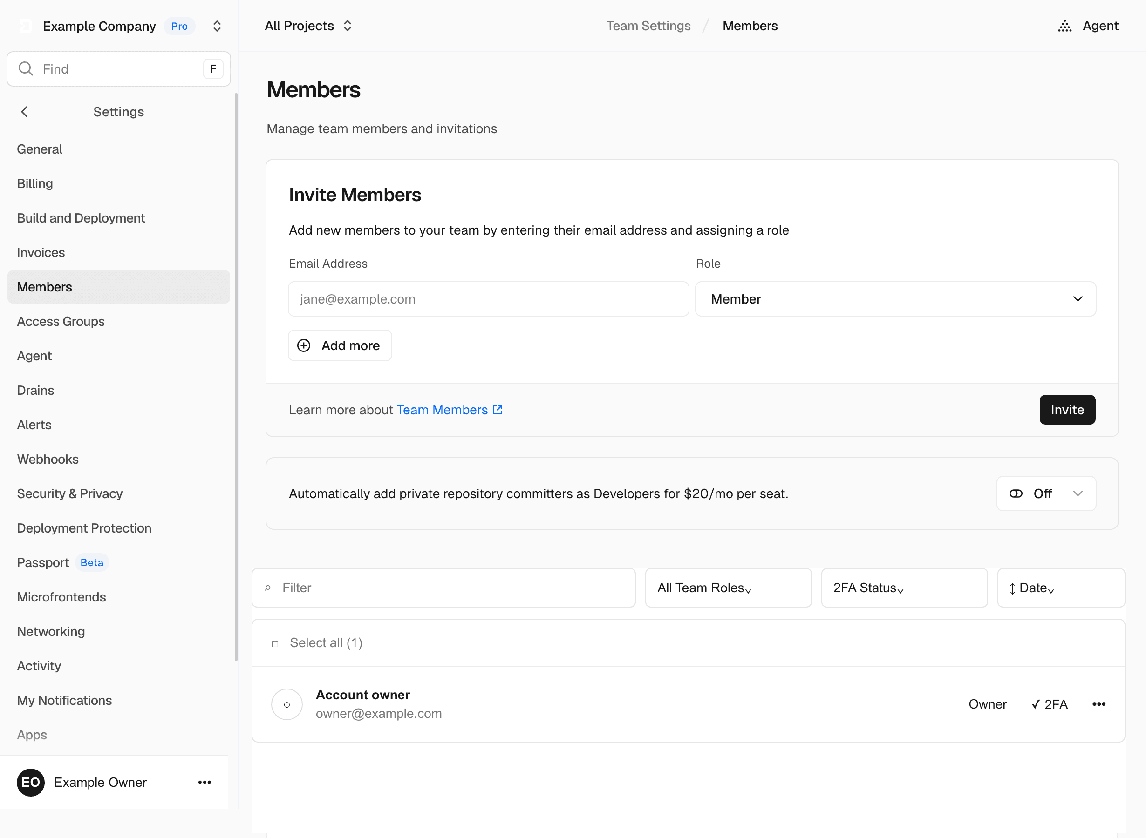Click the Pro plan badge
This screenshot has height=838, width=1146.
[179, 26]
